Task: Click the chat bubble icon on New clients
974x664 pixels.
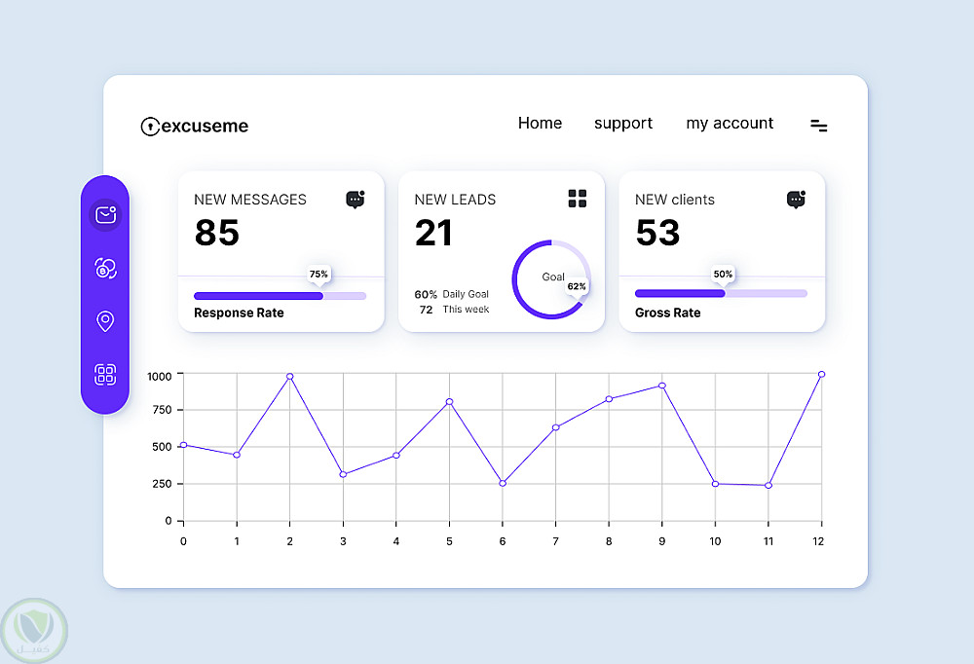Action: 797,200
